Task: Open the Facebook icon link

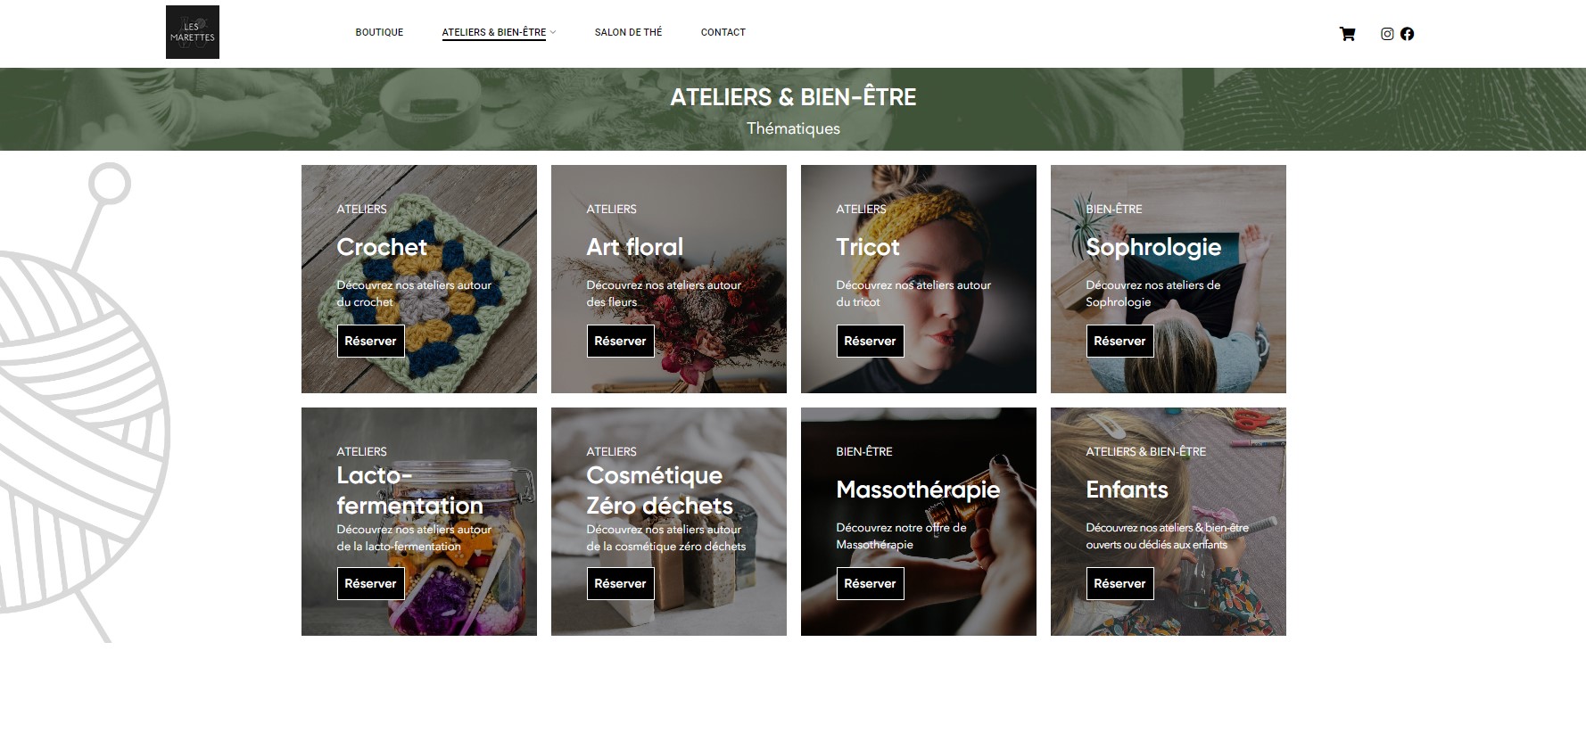Action: 1407,34
